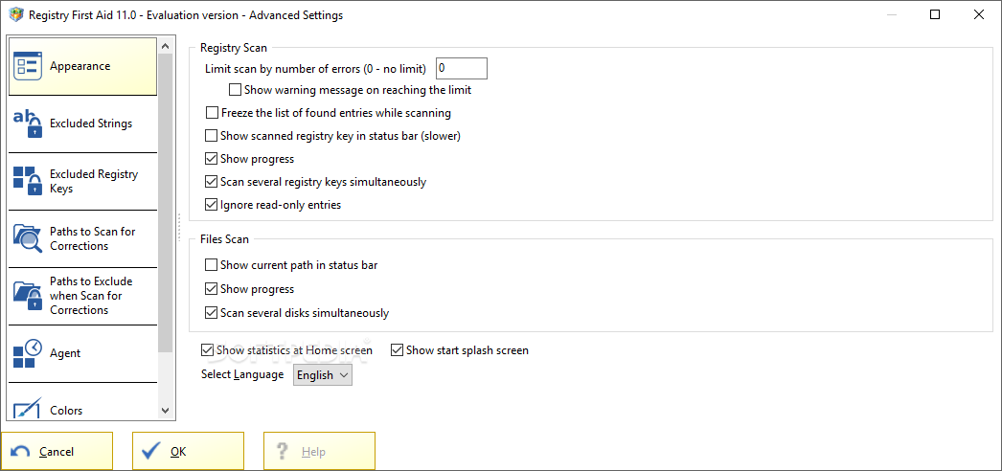Click the Agent clock icon
This screenshot has width=1002, height=471.
click(x=27, y=353)
